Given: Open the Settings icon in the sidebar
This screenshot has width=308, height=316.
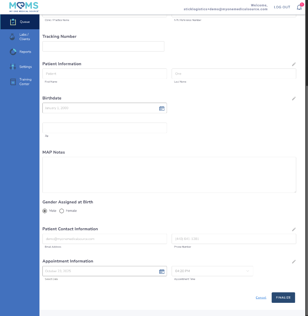Looking at the screenshot, I should point(13,66).
